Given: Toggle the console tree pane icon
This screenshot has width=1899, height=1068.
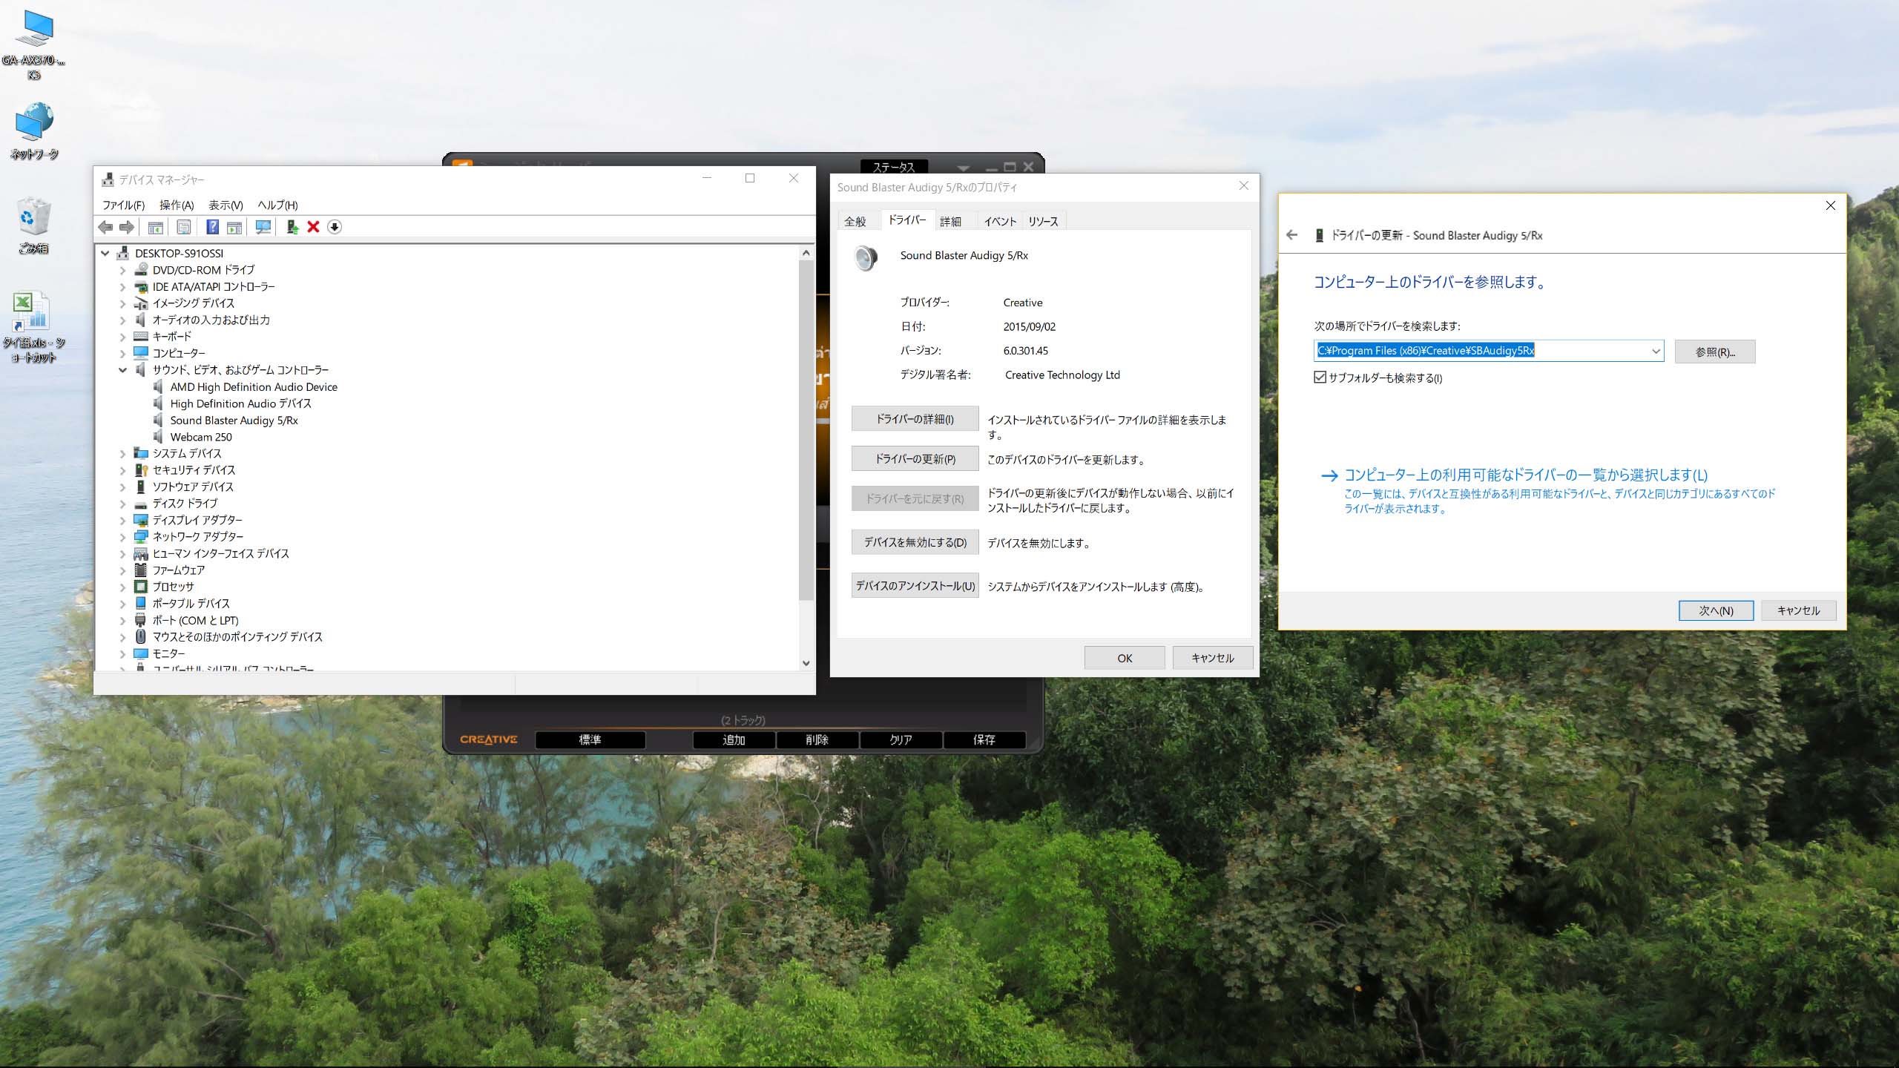Looking at the screenshot, I should point(156,227).
